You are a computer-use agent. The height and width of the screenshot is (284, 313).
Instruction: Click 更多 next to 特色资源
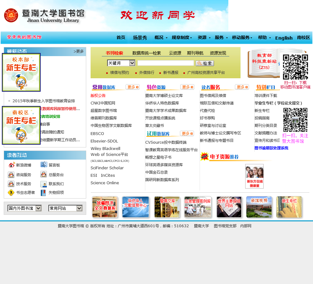[187, 87]
